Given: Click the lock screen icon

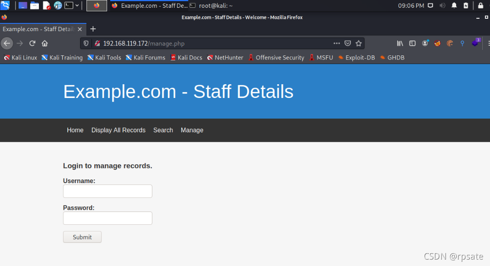Looking at the screenshot, I should 481,5.
